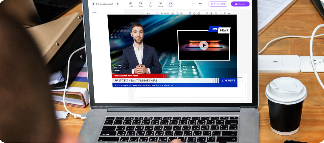Image resolution: width=324 pixels, height=143 pixels.
Task: Toggle bold text formatting
Action: click(173, 13)
